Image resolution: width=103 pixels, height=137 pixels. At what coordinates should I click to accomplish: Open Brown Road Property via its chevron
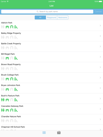100,67
